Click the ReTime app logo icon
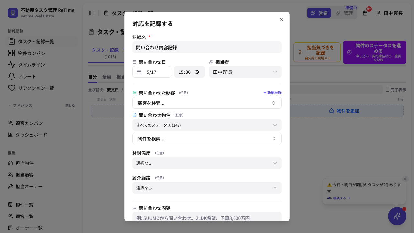Image resolution: width=414 pixels, height=233 pixels. 13,13
